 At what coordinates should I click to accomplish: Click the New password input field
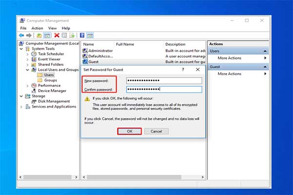click(164, 81)
